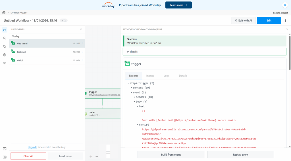
Task: Open options menu for 'Hey, team!' event
Action: tap(83, 43)
